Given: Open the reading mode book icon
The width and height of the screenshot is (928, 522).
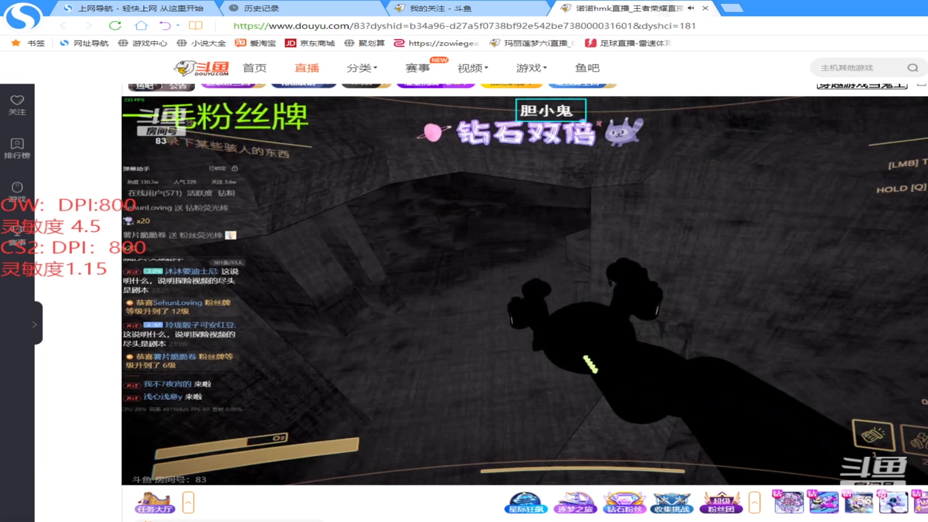Looking at the screenshot, I should point(195,26).
